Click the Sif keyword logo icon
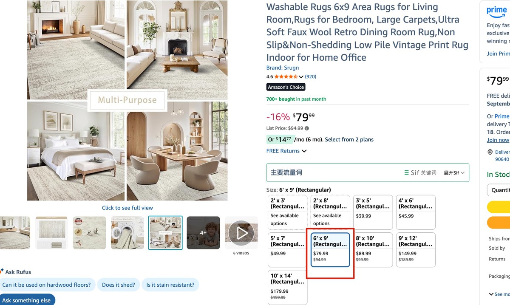510x305 pixels. click(x=407, y=173)
